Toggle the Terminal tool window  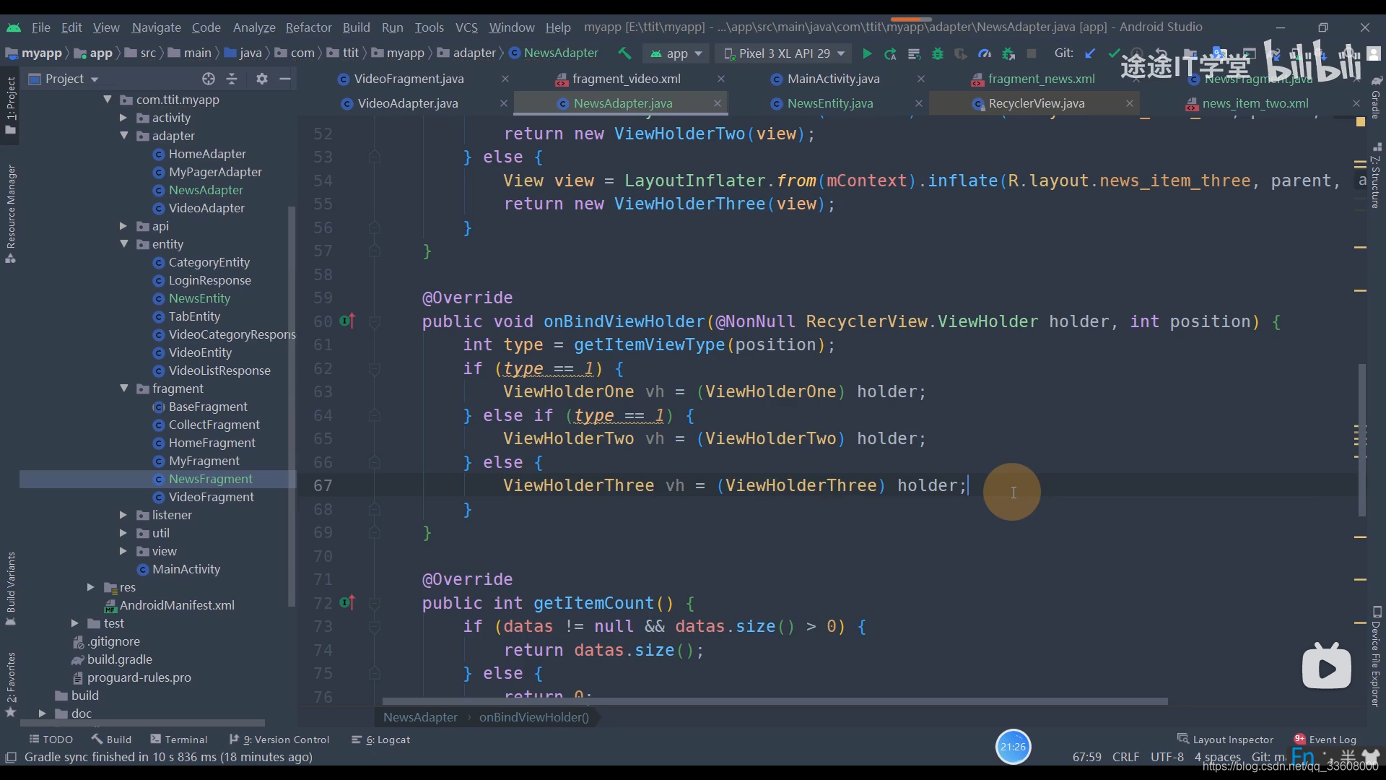pos(179,740)
